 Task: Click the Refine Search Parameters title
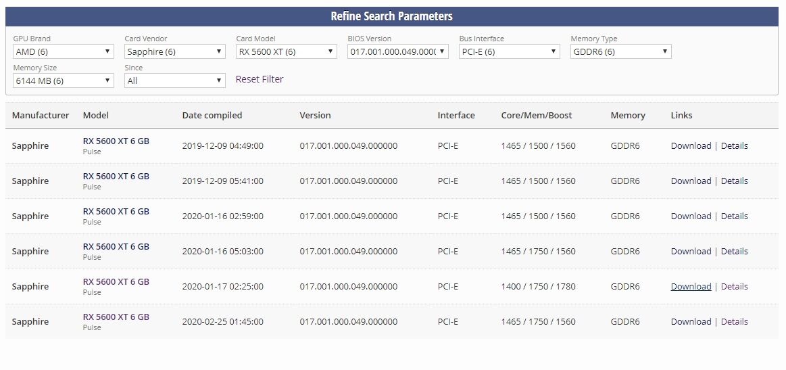[x=391, y=16]
